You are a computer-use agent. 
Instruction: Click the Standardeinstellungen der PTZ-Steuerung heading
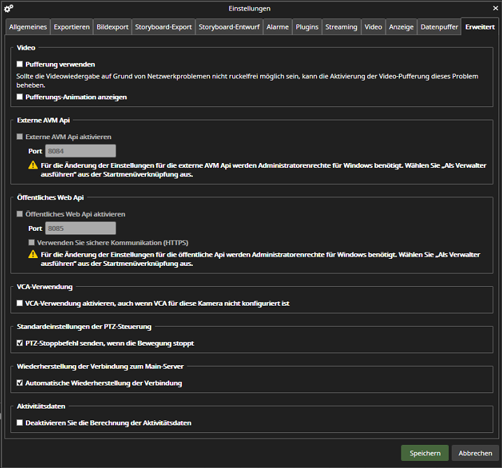tap(84, 327)
